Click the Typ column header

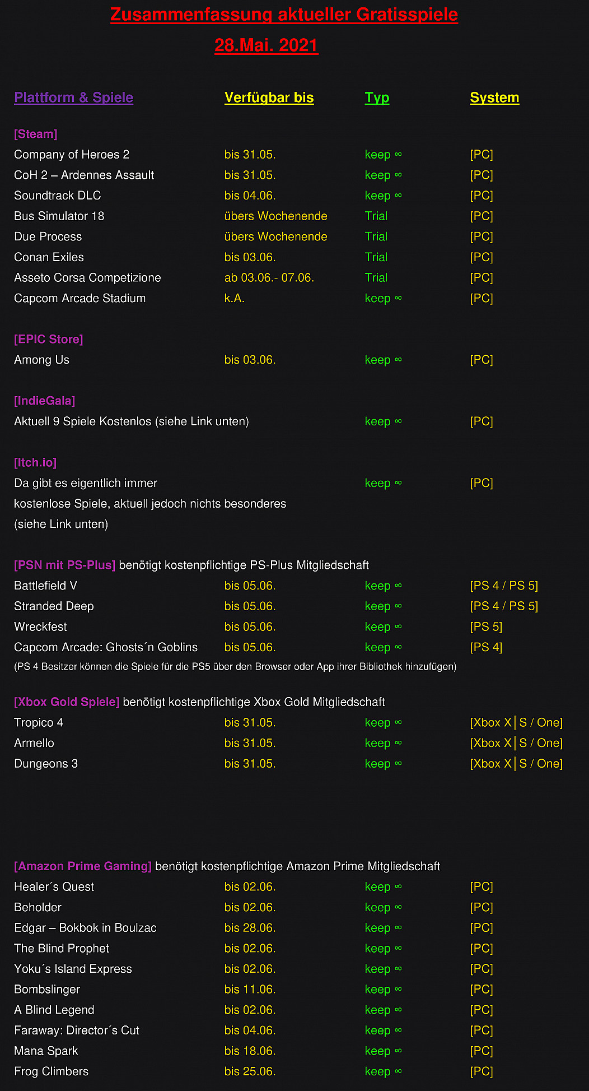point(377,98)
